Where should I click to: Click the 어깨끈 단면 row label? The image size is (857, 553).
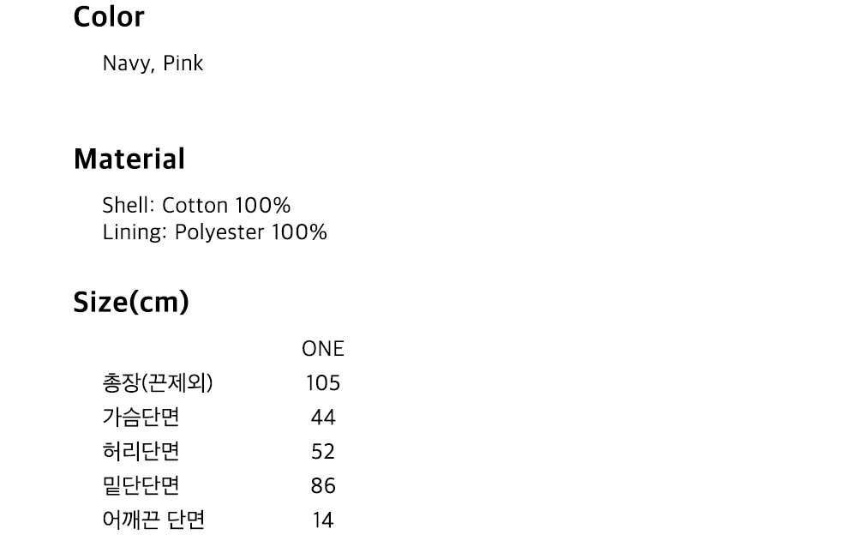tap(153, 520)
